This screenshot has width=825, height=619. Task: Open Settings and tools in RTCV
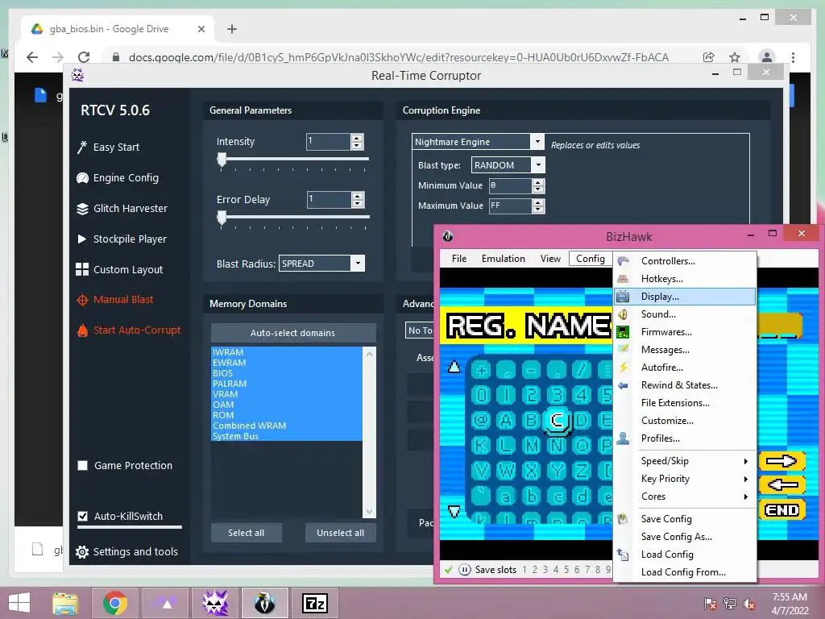[127, 551]
